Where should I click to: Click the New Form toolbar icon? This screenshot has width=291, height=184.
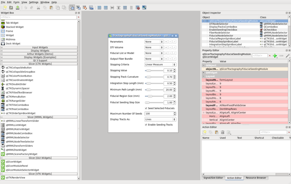(5, 8)
